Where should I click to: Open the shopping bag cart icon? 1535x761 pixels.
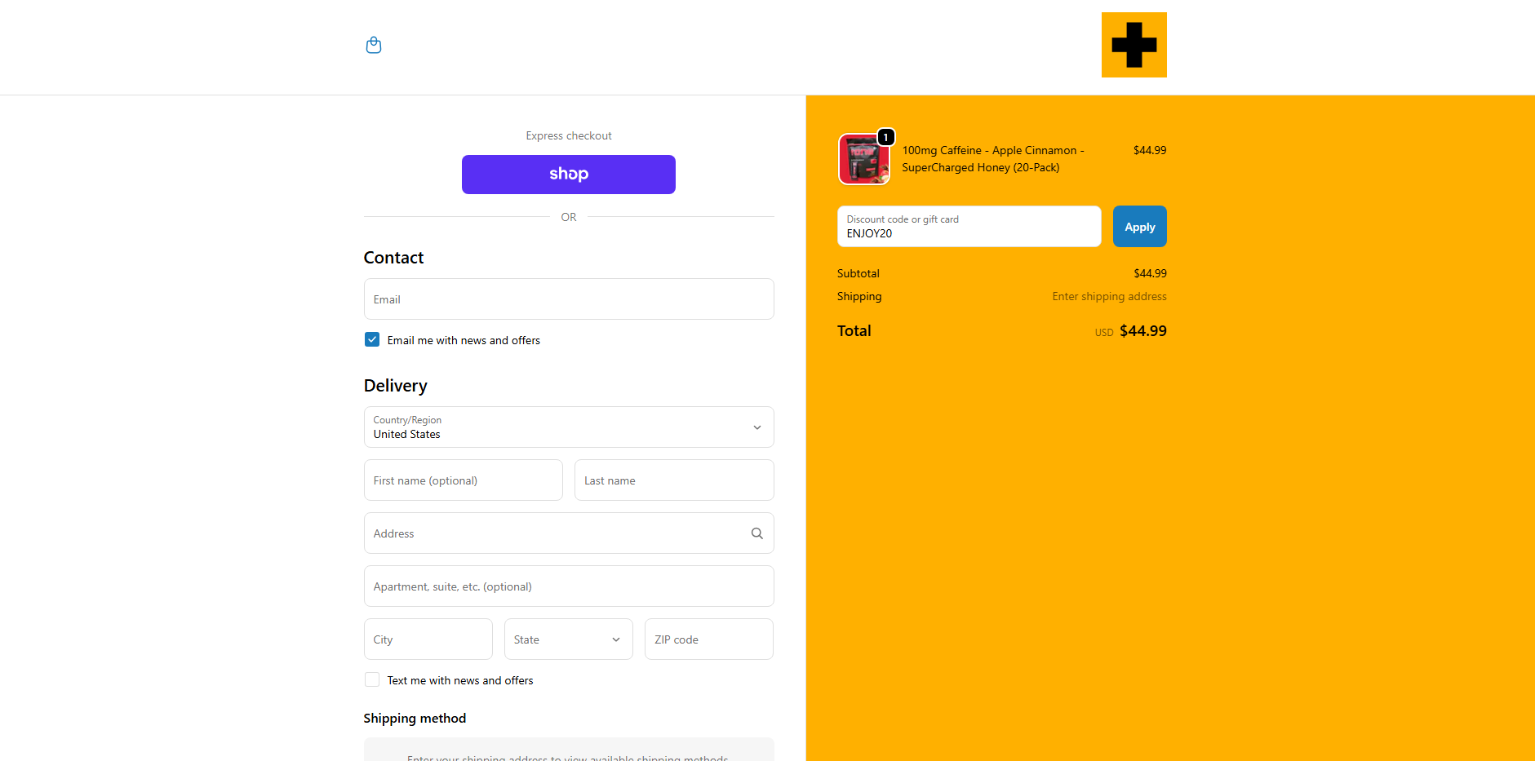click(374, 45)
